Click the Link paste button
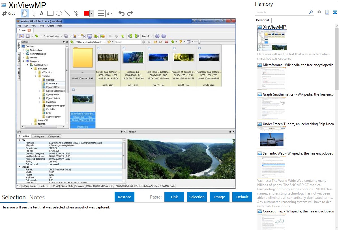The width and height of the screenshot is (339, 230). [x=174, y=197]
